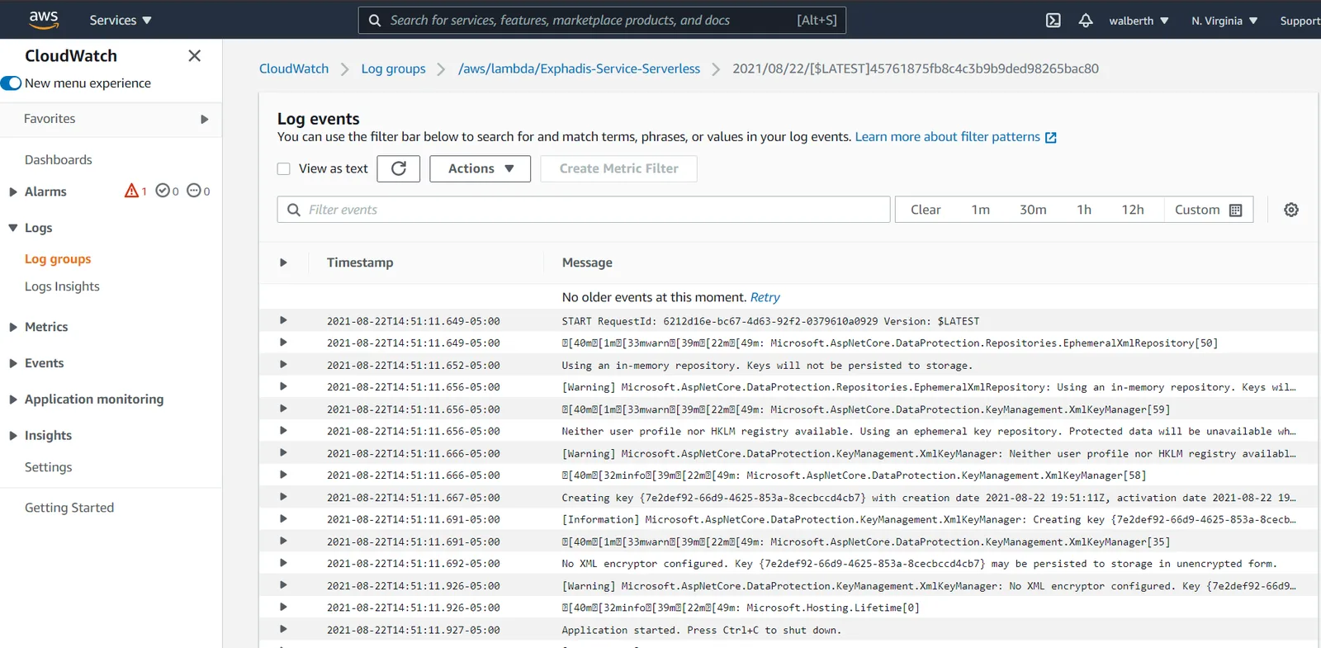Expand the Favorites section
This screenshot has height=648, width=1321.
click(x=204, y=119)
